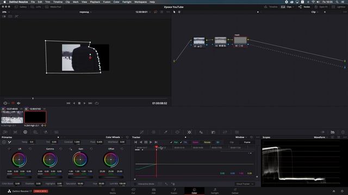
Task: Open the Fusion menu
Action: point(107,2)
